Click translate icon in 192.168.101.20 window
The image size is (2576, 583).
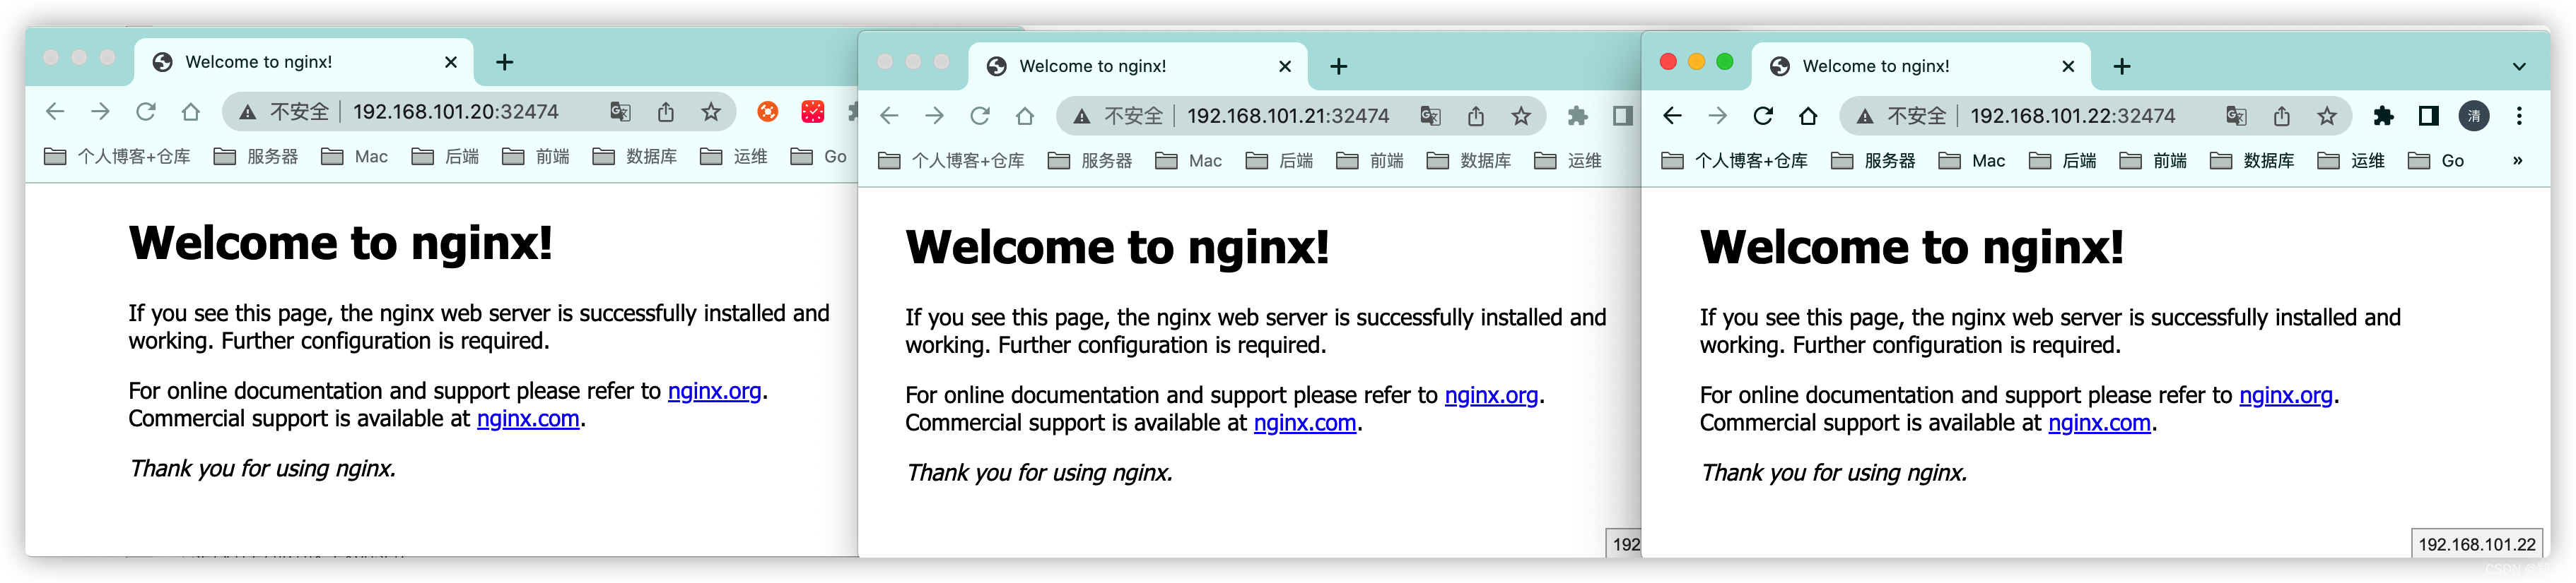[x=620, y=112]
